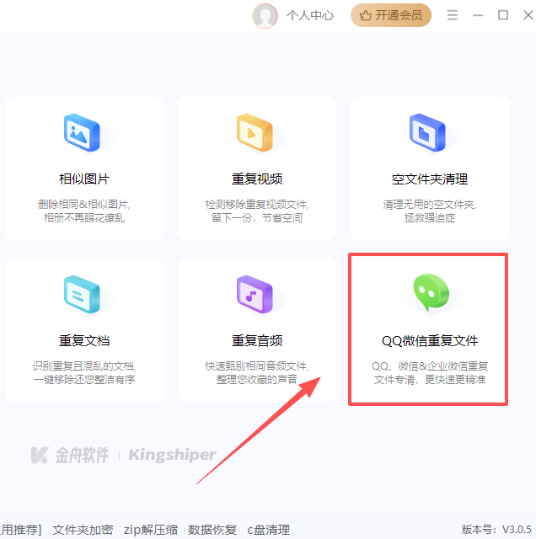Click the user avatar icon
This screenshot has height=539, width=536.
click(x=265, y=15)
